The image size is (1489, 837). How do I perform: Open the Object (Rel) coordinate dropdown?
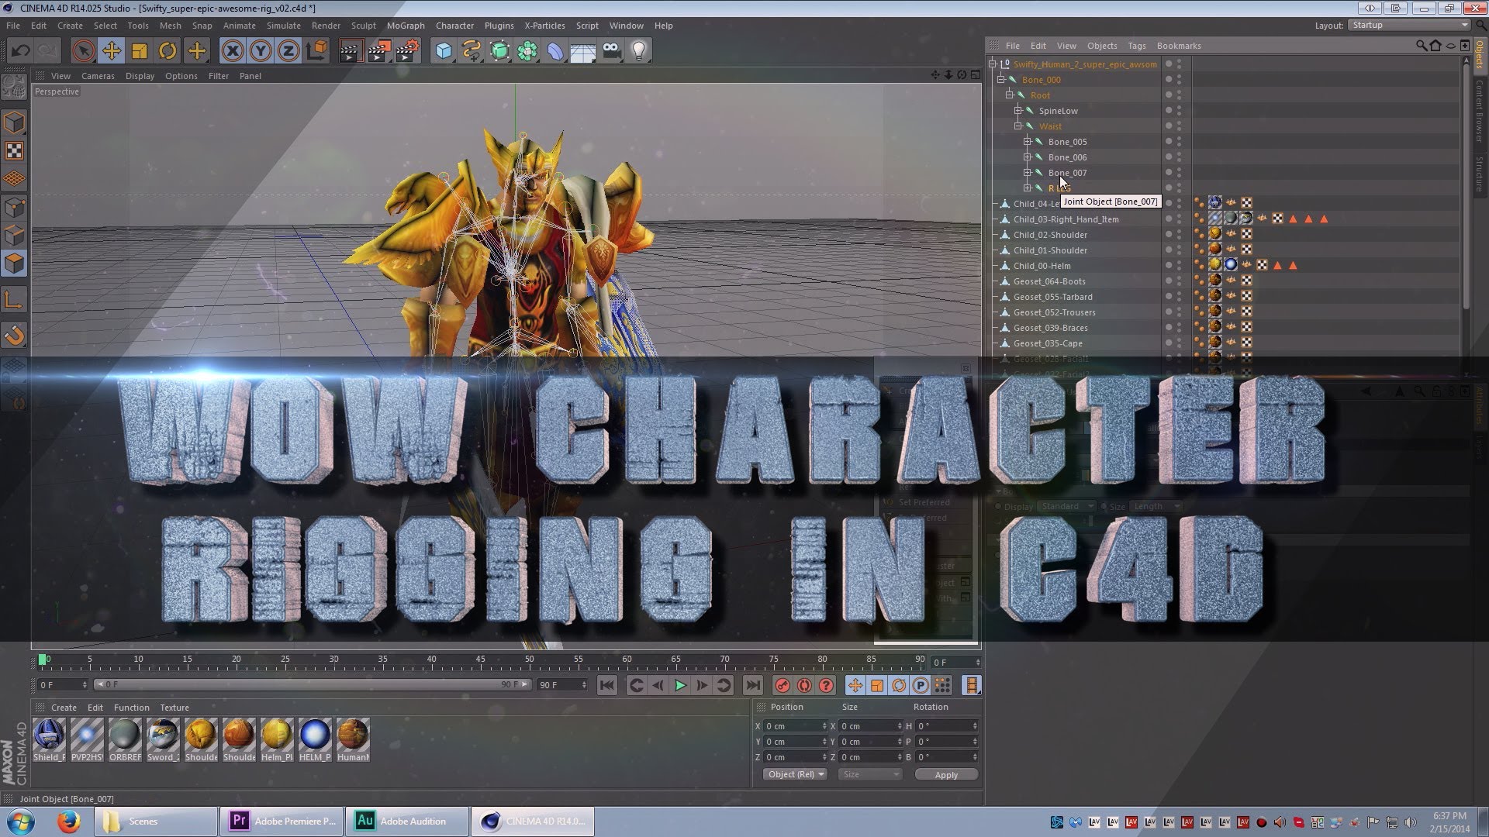[795, 774]
